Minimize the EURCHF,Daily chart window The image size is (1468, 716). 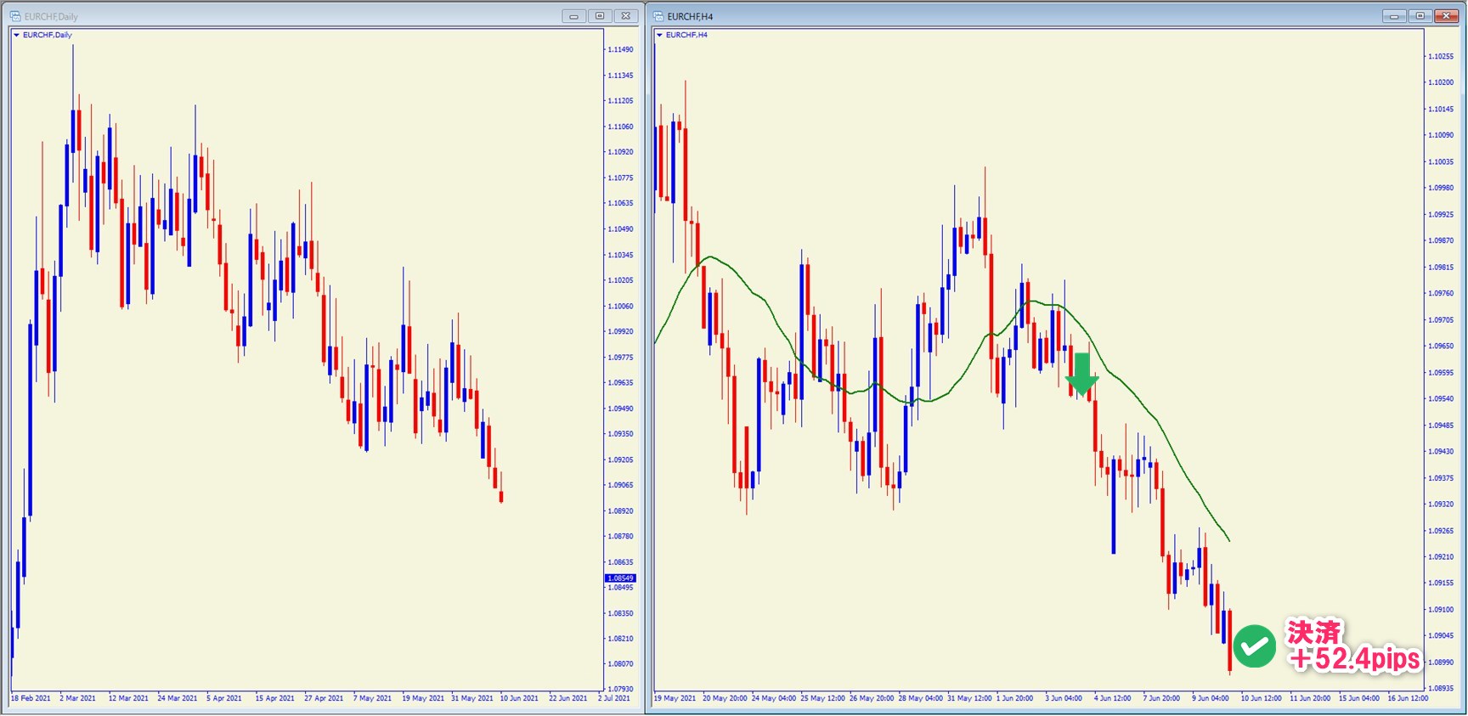pyautogui.click(x=573, y=16)
